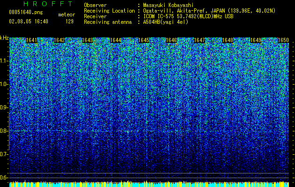Click the 1649 time marker
295x187 pixels.
click(256, 40)
